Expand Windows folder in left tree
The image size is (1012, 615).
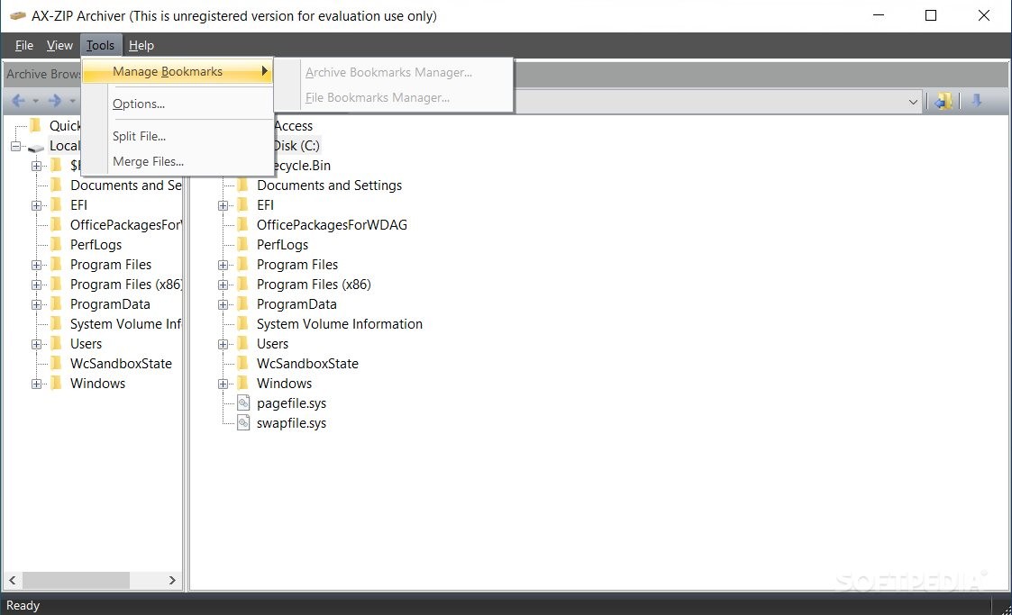pos(36,384)
